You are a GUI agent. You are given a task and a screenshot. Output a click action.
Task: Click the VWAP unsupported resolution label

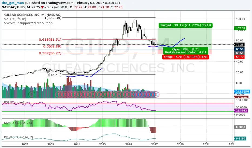coord(28,23)
